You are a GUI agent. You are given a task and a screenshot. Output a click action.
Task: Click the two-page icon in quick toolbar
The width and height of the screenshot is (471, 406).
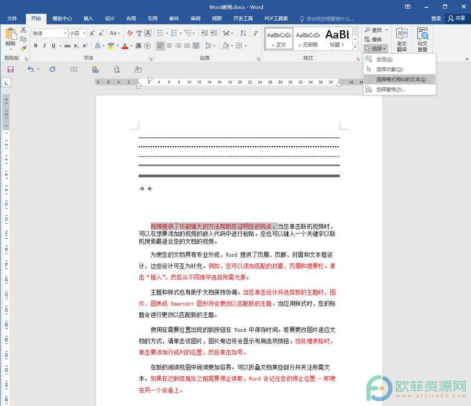coord(74,69)
